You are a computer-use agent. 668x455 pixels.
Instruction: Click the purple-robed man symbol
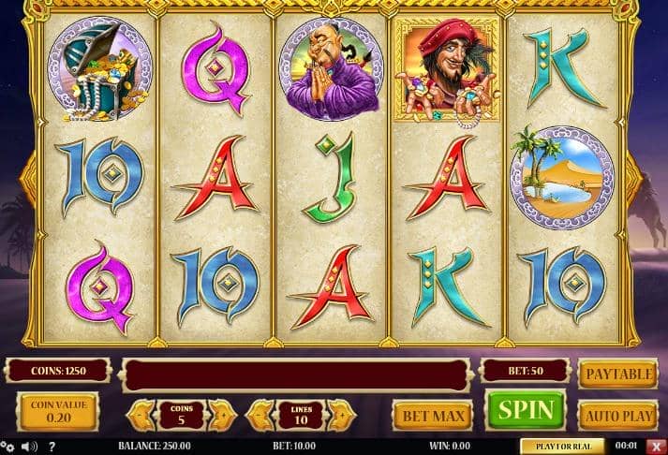click(x=331, y=69)
